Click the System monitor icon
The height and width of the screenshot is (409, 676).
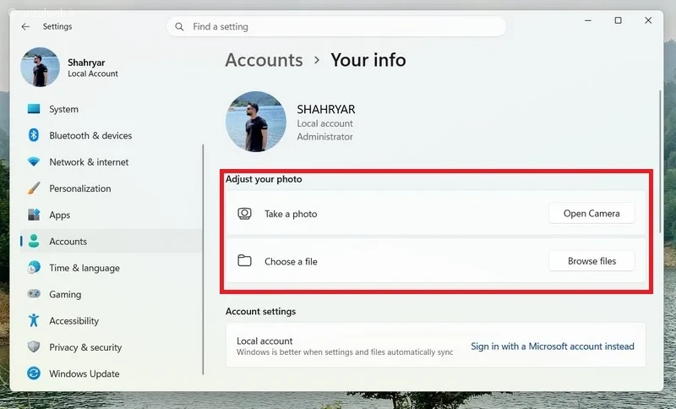coord(34,109)
